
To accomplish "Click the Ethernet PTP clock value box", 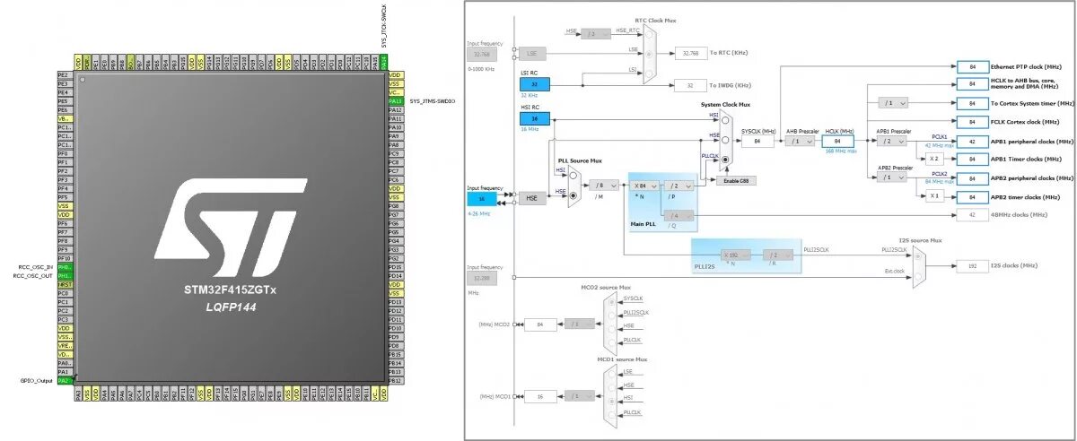I will [971, 67].
